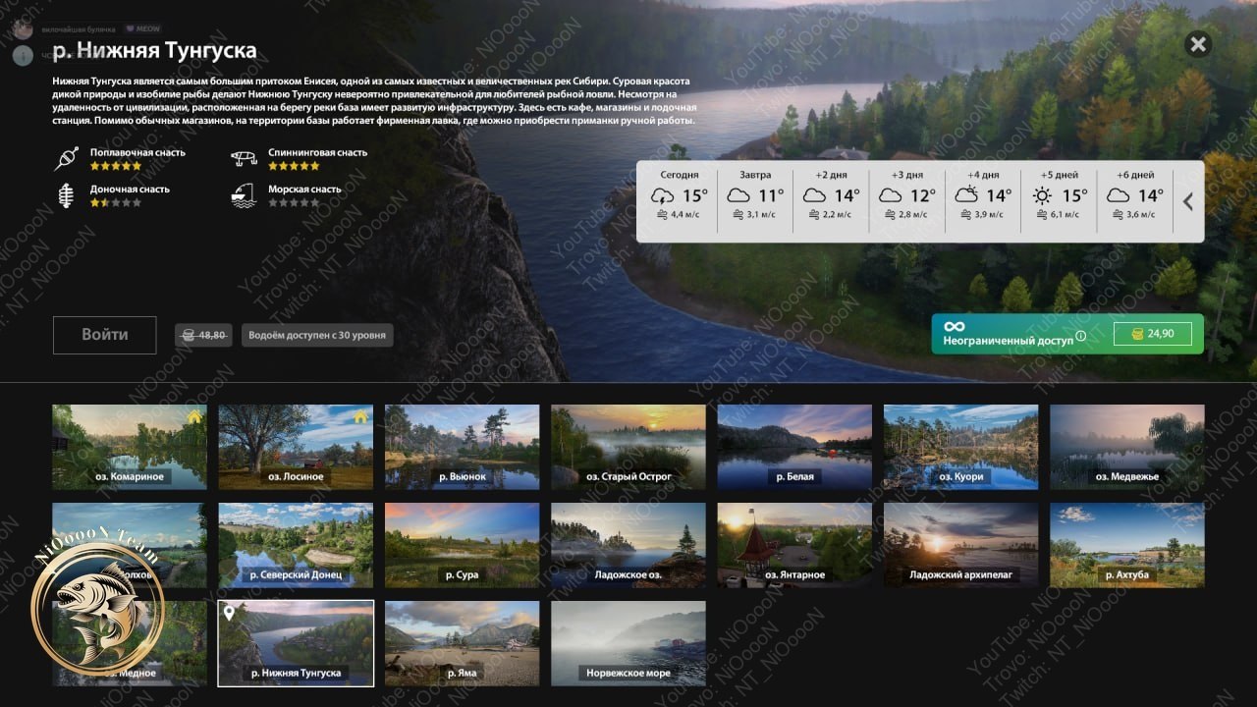
Task: Choose the оз. Куори location
Action: [960, 447]
